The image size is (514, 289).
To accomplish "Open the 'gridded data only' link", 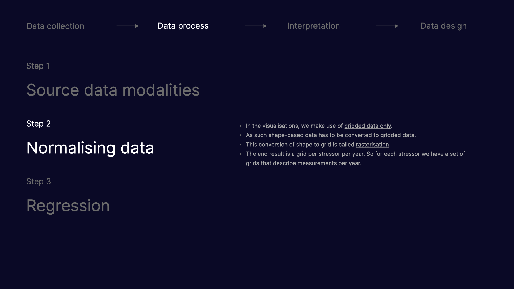I will coord(368,126).
